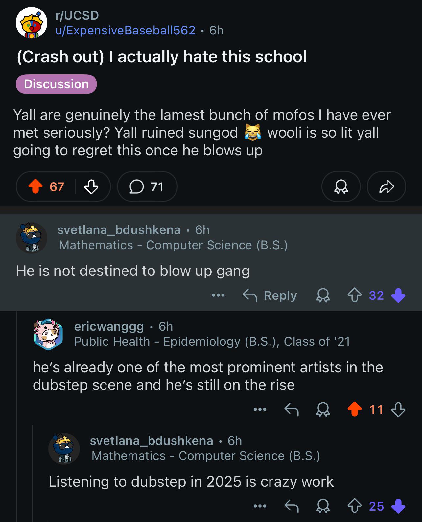Viewport: 422px width, 522px height.
Task: Upvote the post with 67 points
Action: point(35,186)
